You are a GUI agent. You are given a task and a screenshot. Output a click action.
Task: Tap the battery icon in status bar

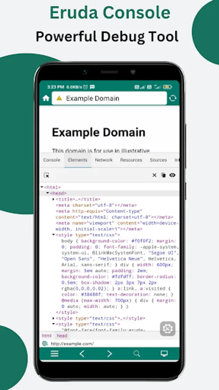coord(167,87)
